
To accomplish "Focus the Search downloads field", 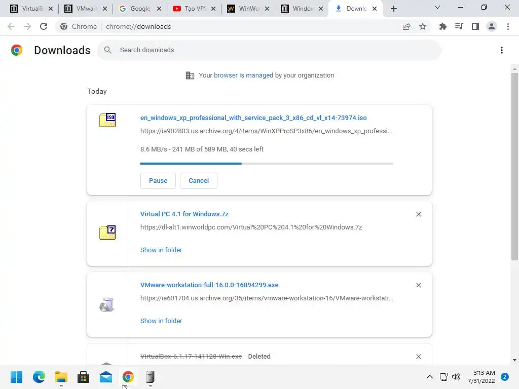I will pos(270,50).
